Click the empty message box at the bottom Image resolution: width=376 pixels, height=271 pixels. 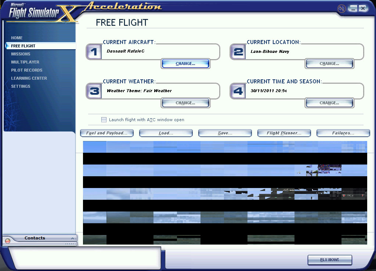(86, 258)
